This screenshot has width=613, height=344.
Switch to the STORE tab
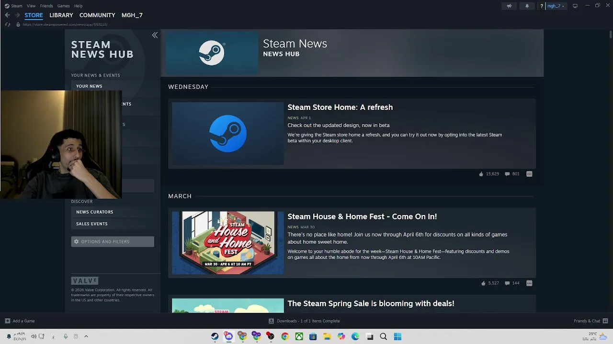(x=34, y=15)
